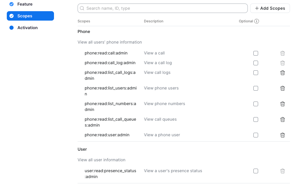This screenshot has height=186, width=300.
Task: Remove the phone:read:user:admin scope
Action: click(x=282, y=135)
